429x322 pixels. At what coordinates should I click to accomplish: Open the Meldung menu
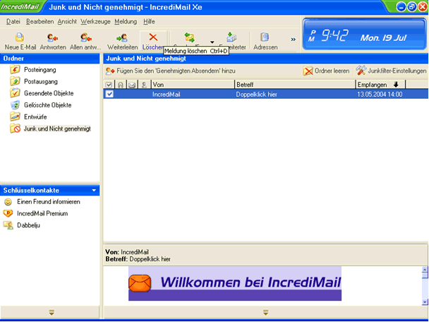tap(126, 21)
